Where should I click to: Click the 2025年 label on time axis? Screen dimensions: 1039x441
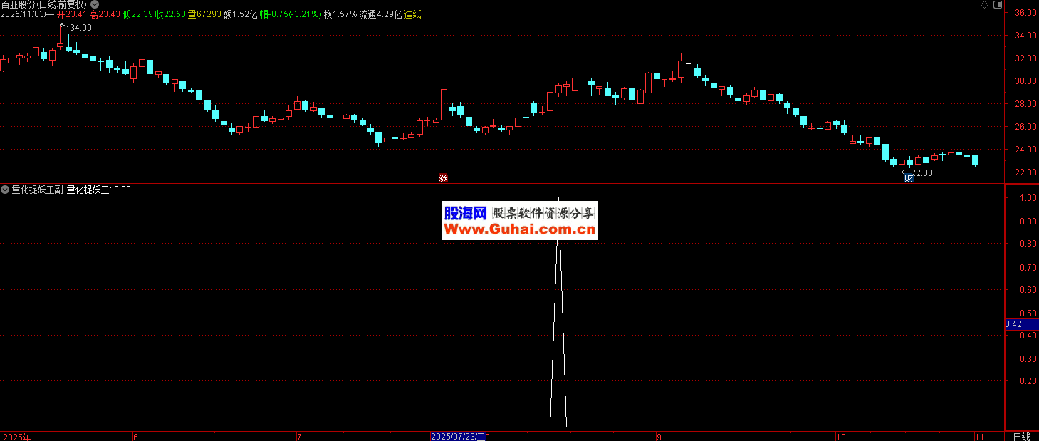pos(17,436)
